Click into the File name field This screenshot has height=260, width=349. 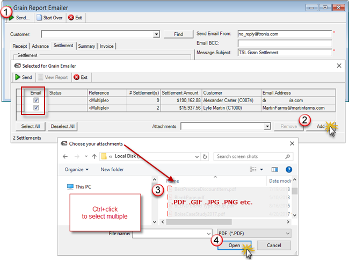172,234
